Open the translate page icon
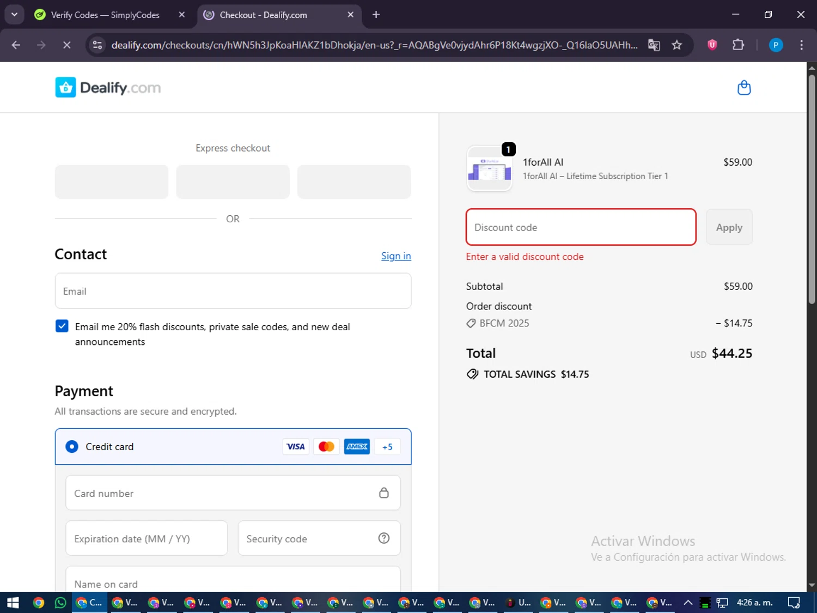 tap(654, 45)
